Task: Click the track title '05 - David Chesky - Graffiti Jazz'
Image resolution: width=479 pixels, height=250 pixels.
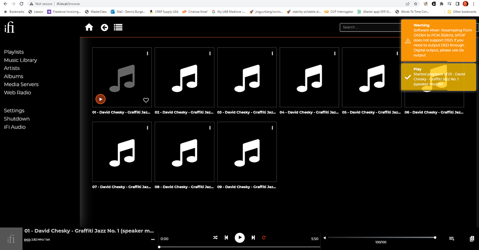Action: pyautogui.click(x=372, y=112)
